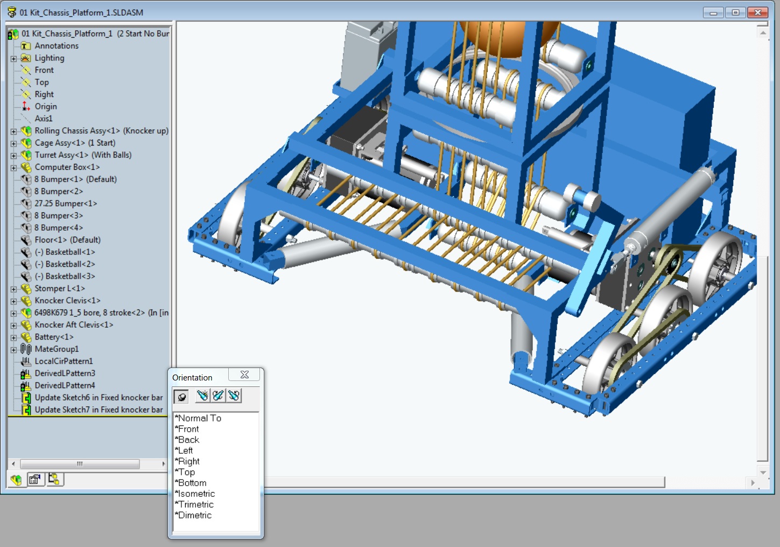Viewport: 780px width, 547px height.
Task: Expand Turret Assy<1> node
Action: (x=13, y=155)
